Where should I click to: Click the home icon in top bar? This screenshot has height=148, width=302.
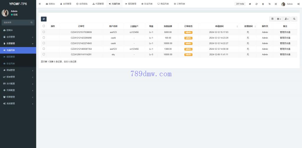[250, 4]
